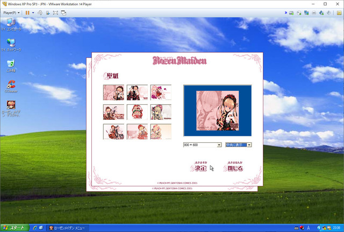Viewport: 344px width, 232px height.
Task: Select the CCleaner desktop shortcut
Action: pyautogui.click(x=11, y=86)
